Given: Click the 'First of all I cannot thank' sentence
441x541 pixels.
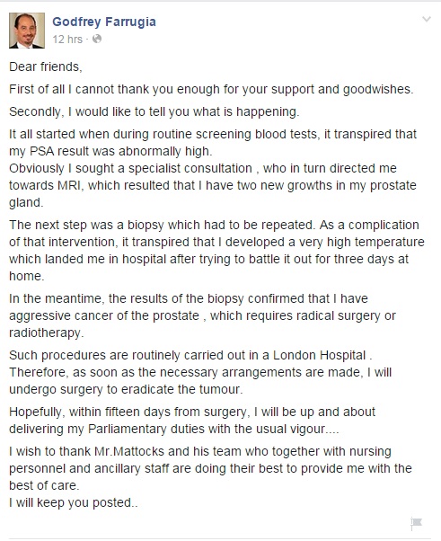Looking at the screenshot, I should point(211,89).
